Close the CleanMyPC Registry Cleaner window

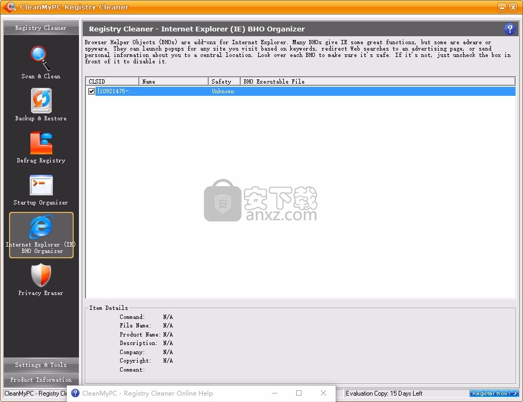(513, 7)
